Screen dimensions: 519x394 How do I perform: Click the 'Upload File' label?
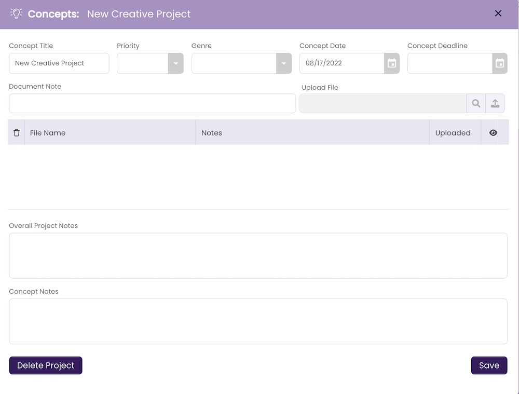coord(320,87)
